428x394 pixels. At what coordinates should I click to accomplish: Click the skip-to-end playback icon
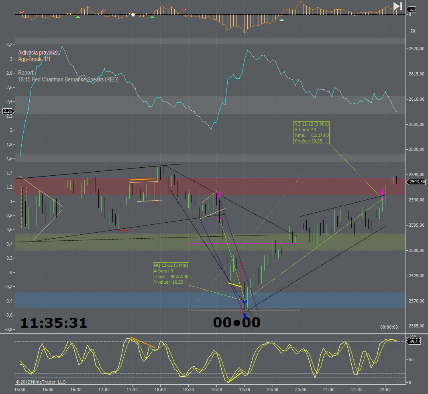click(398, 6)
